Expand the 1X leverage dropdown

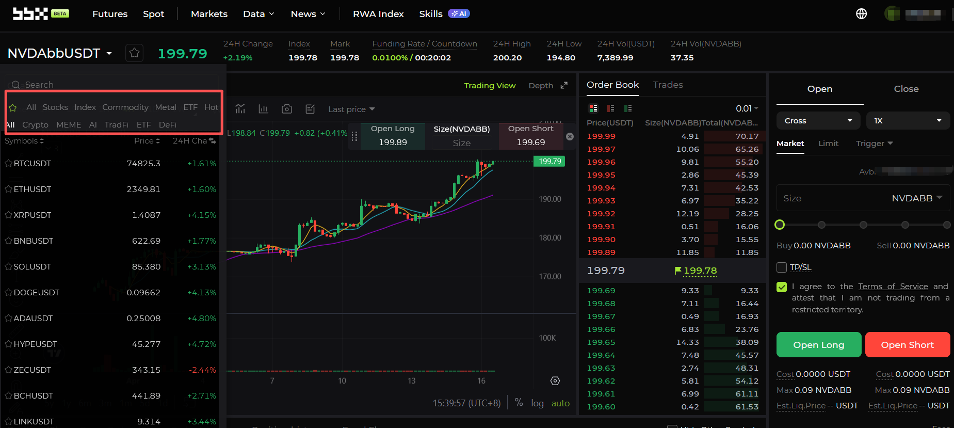[908, 121]
